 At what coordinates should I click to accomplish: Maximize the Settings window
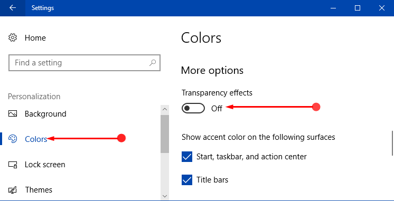(358, 8)
